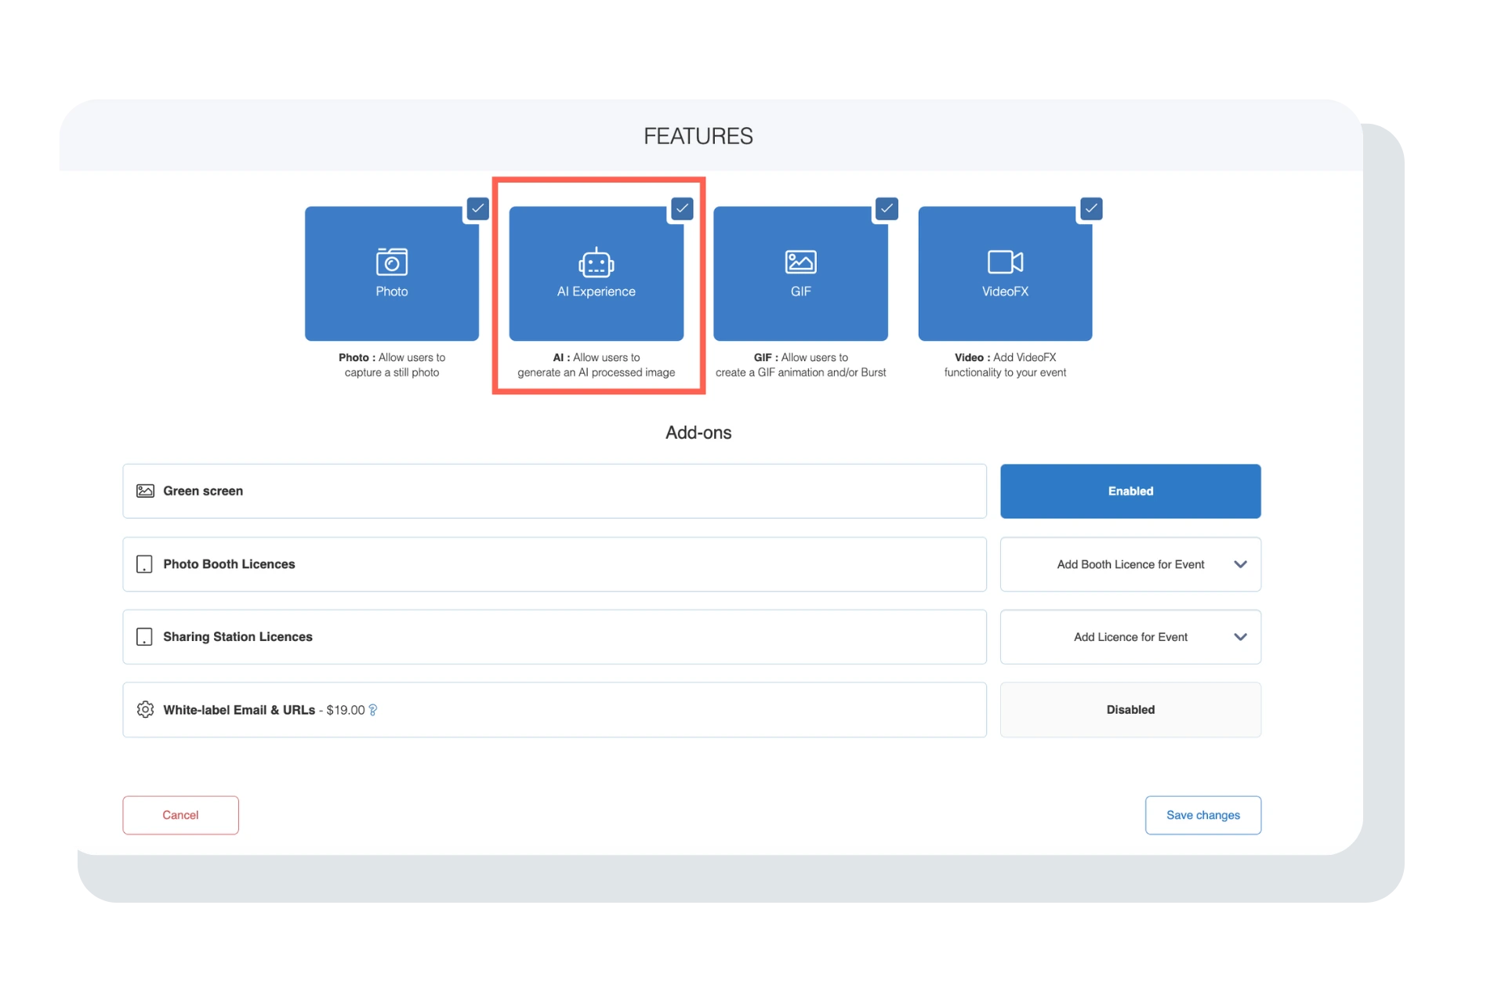Open the Add Booth Licence for Event dropdown
The height and width of the screenshot is (1003, 1505).
tap(1130, 564)
